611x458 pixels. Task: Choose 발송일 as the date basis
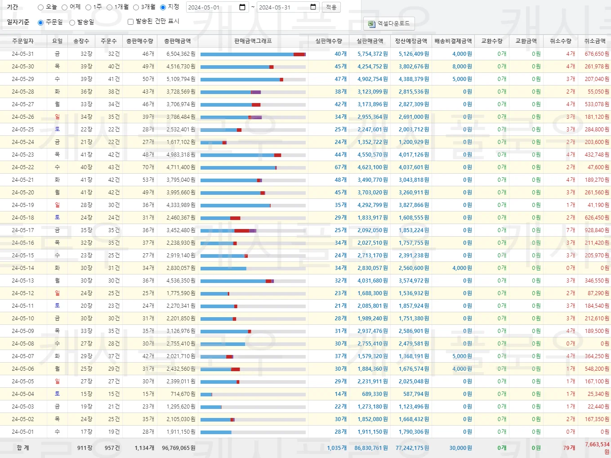pyautogui.click(x=72, y=22)
